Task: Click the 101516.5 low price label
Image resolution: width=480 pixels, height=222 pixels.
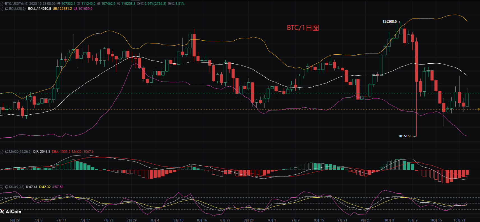Action: pyautogui.click(x=405, y=136)
